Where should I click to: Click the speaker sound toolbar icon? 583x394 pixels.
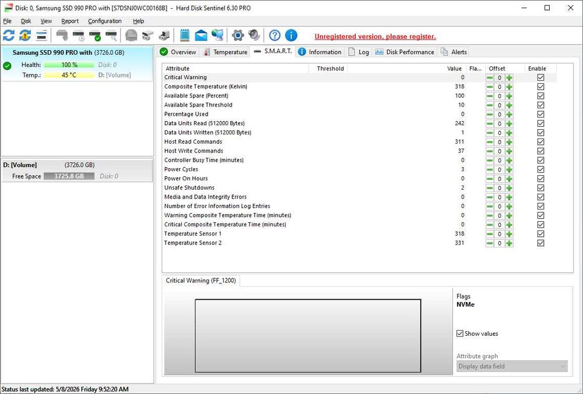point(254,36)
